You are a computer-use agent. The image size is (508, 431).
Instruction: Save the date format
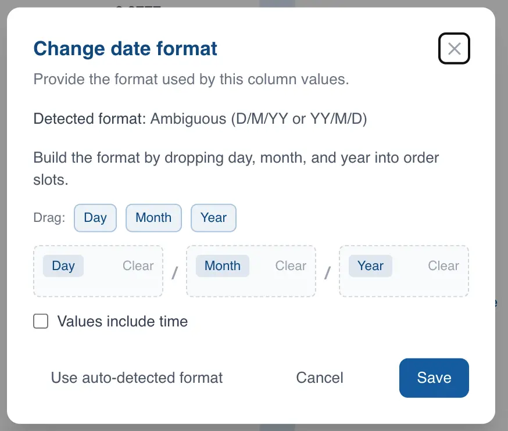click(x=434, y=378)
